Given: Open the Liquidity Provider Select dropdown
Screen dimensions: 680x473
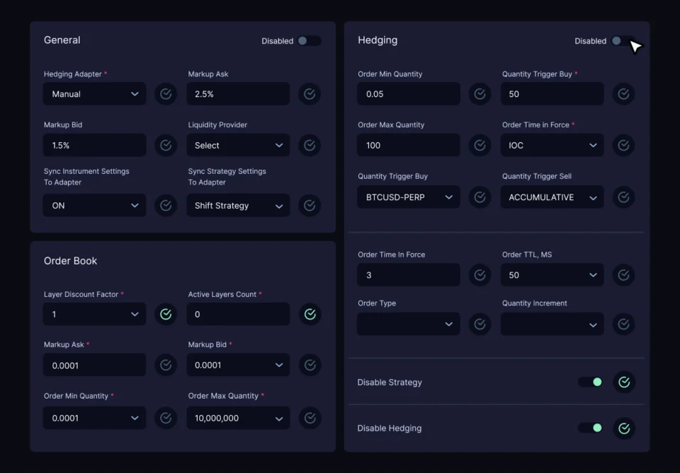Looking at the screenshot, I should (238, 146).
